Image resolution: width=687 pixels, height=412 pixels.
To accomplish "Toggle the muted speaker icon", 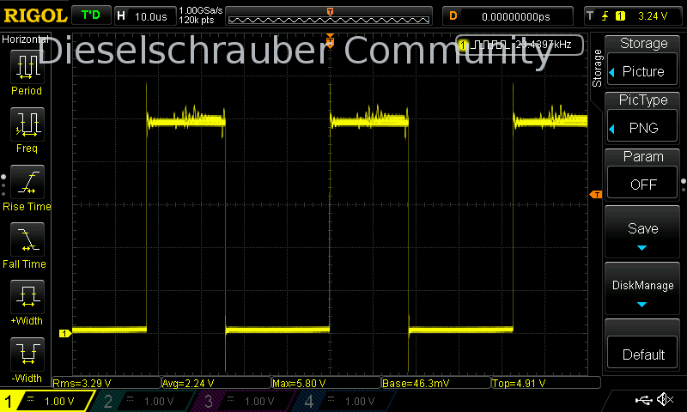I will click(666, 399).
